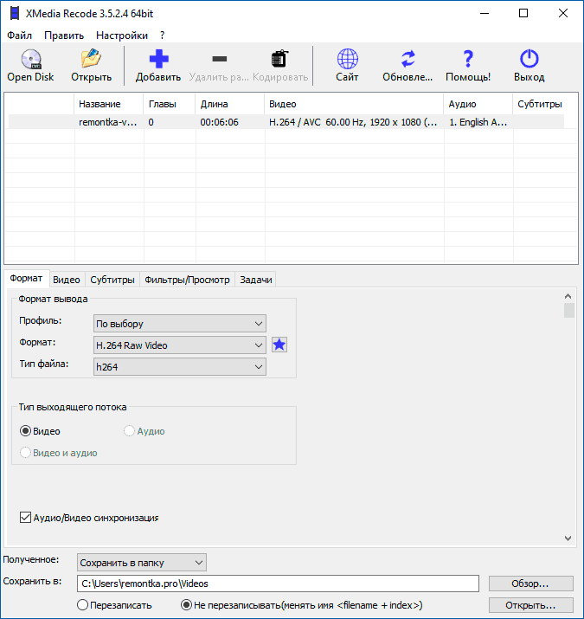Click the Обзор... browse button
The height and width of the screenshot is (619, 584).
click(530, 584)
